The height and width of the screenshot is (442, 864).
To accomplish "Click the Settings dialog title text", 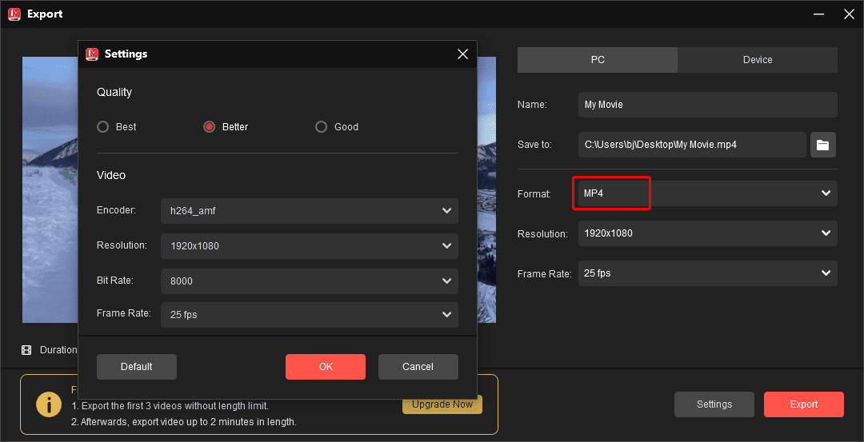I will point(126,54).
